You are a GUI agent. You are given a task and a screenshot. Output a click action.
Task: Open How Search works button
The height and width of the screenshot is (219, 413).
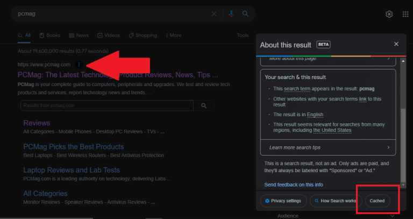coord(334,201)
